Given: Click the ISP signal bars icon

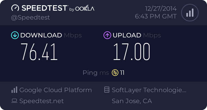Looking at the screenshot, I should (14, 90).
